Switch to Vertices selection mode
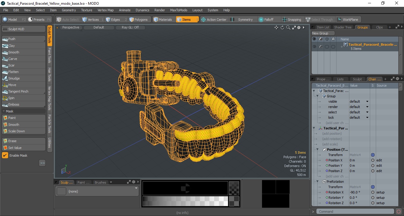Screen dimensions: 404x216 93,20
